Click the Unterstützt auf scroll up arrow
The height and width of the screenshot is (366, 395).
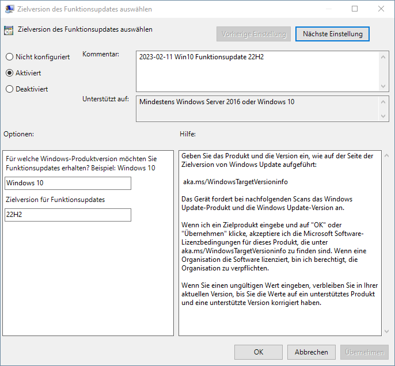[383, 102]
